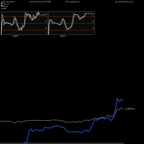Click the 20 level label in FULL chart
Screen dimensions: 144x144
coord(93,28)
